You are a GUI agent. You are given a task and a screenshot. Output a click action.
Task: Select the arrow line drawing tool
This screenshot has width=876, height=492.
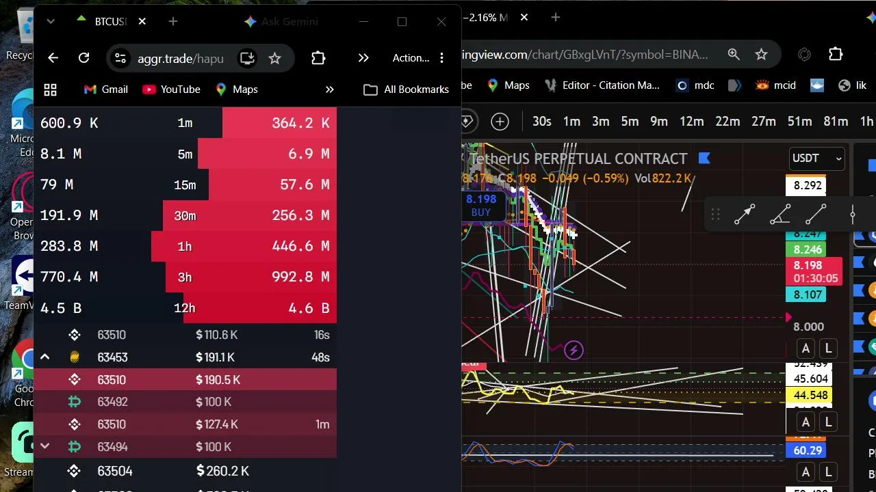[x=745, y=215]
